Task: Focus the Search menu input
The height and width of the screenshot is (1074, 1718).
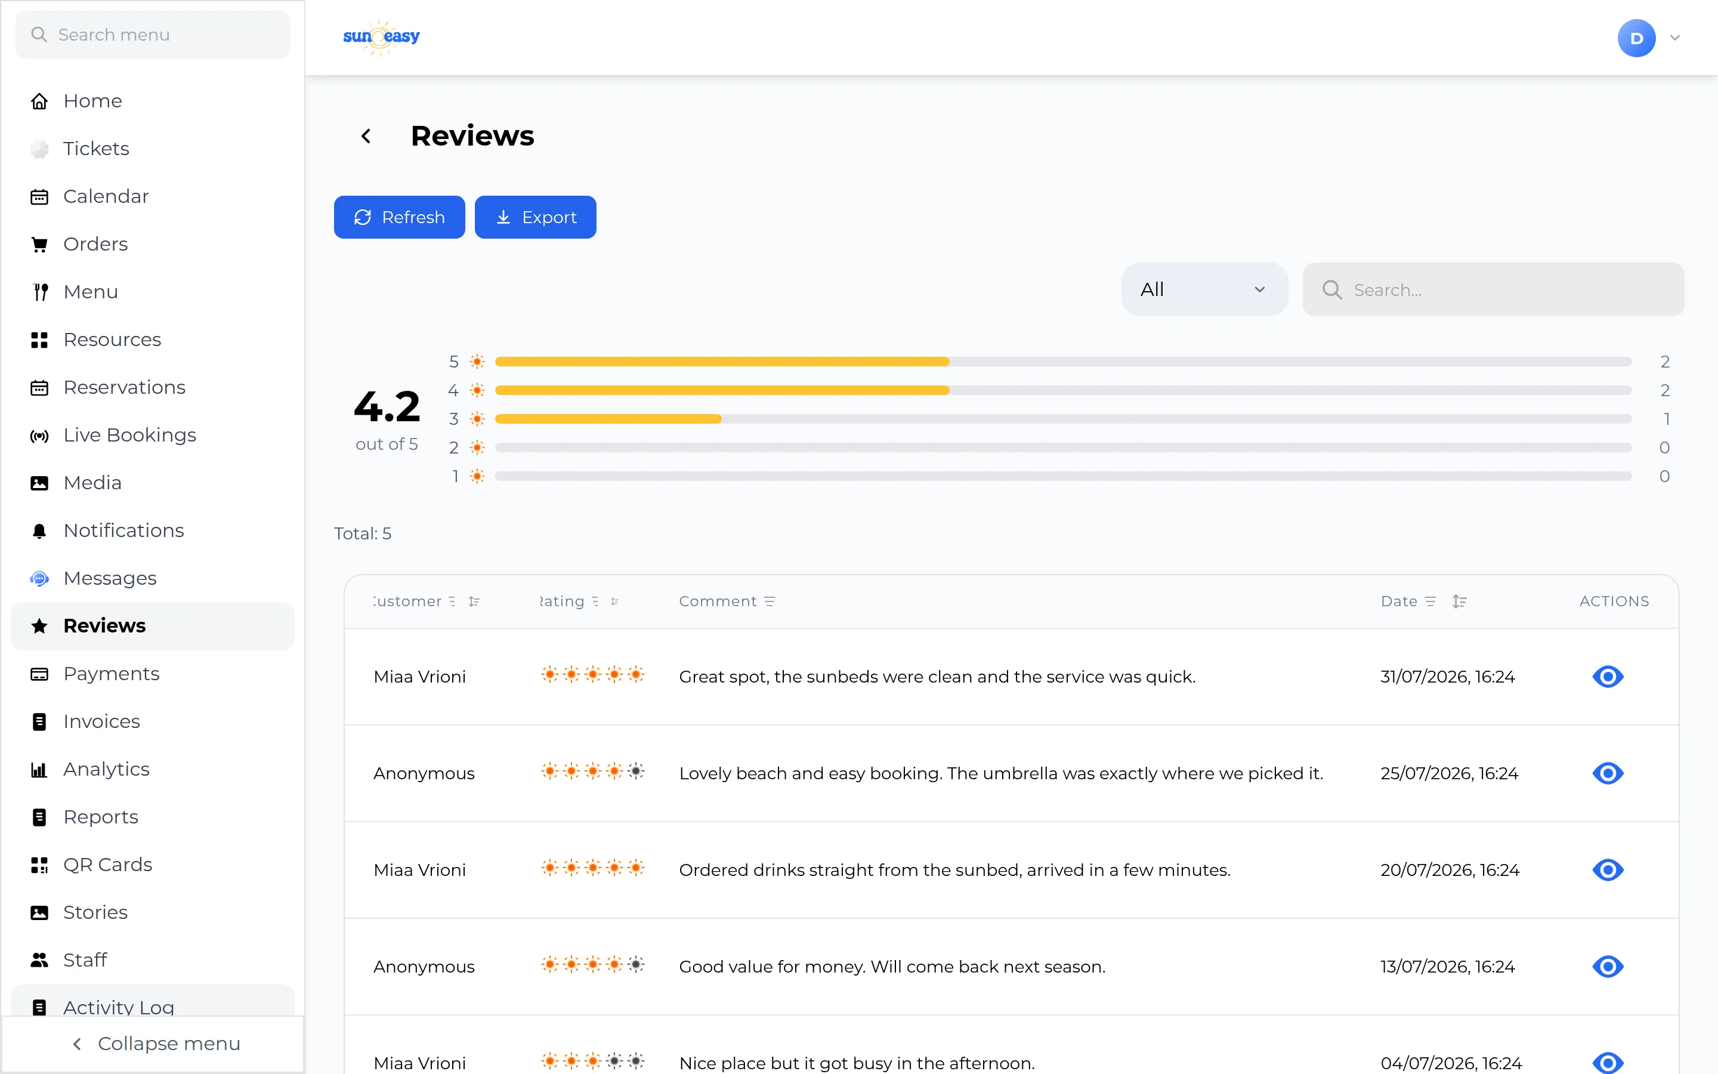Action: click(x=153, y=35)
